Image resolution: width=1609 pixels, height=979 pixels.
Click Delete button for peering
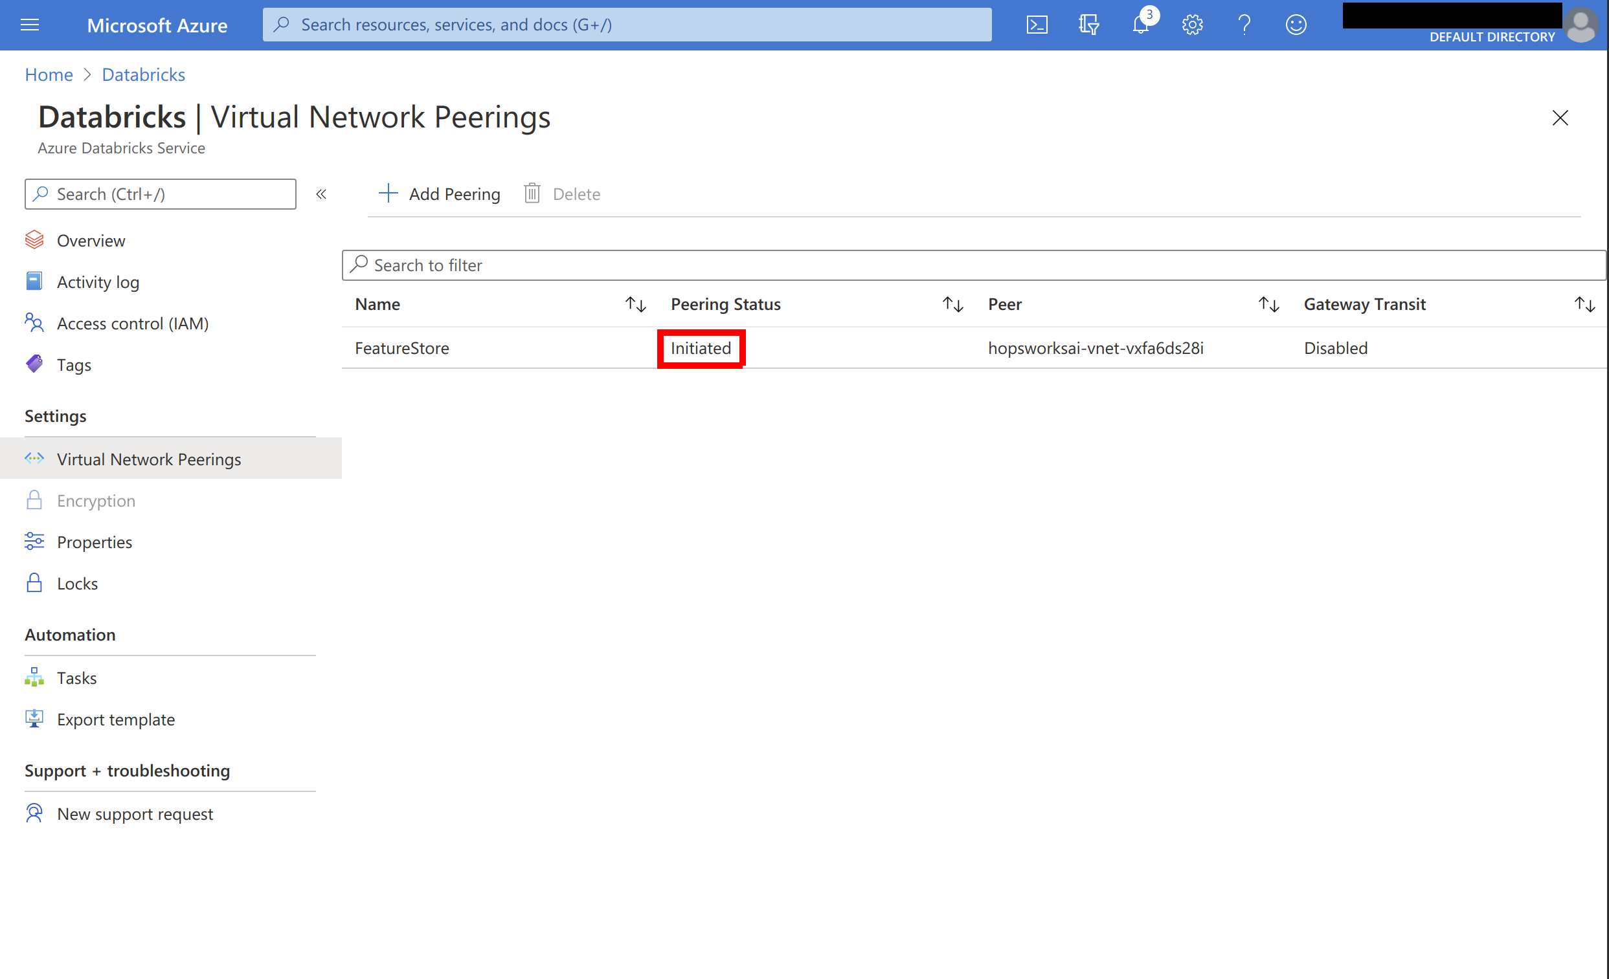coord(563,193)
